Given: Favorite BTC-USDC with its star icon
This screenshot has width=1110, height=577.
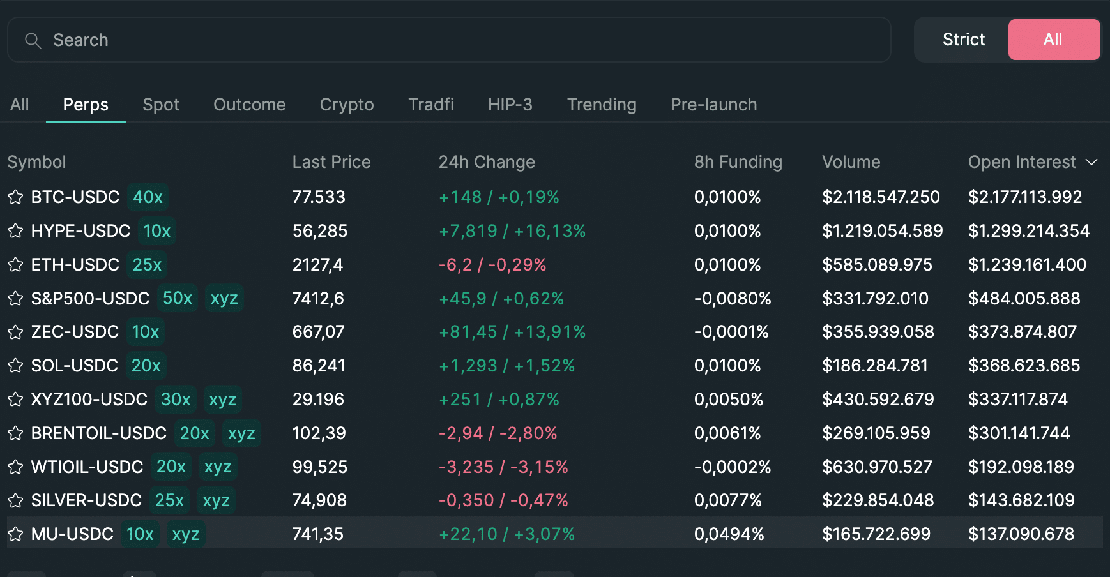Looking at the screenshot, I should (15, 197).
